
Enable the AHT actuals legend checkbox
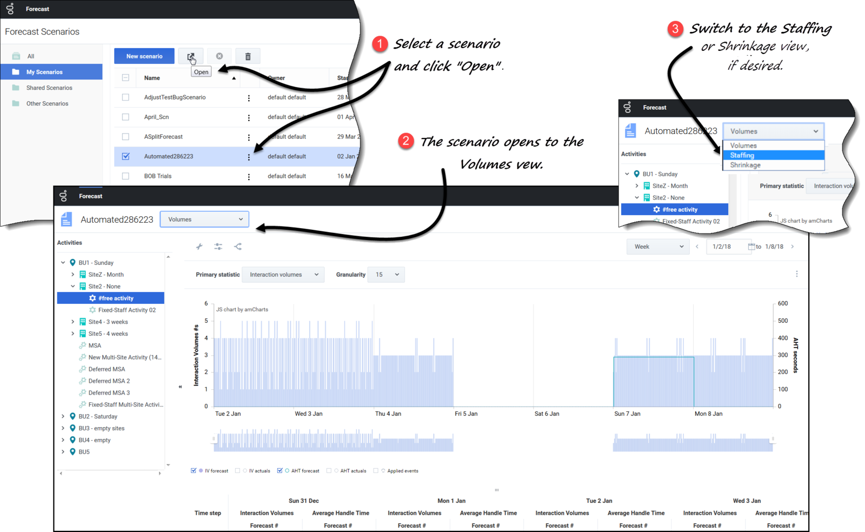[329, 470]
